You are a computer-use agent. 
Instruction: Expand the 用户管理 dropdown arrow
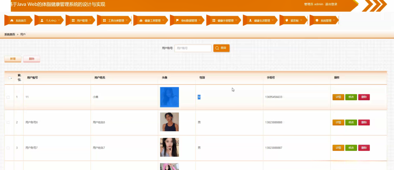click(90, 20)
